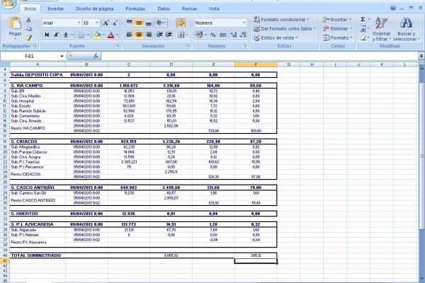Align text to bottom of cell
The height and width of the screenshot is (283, 425).
pos(148,23)
